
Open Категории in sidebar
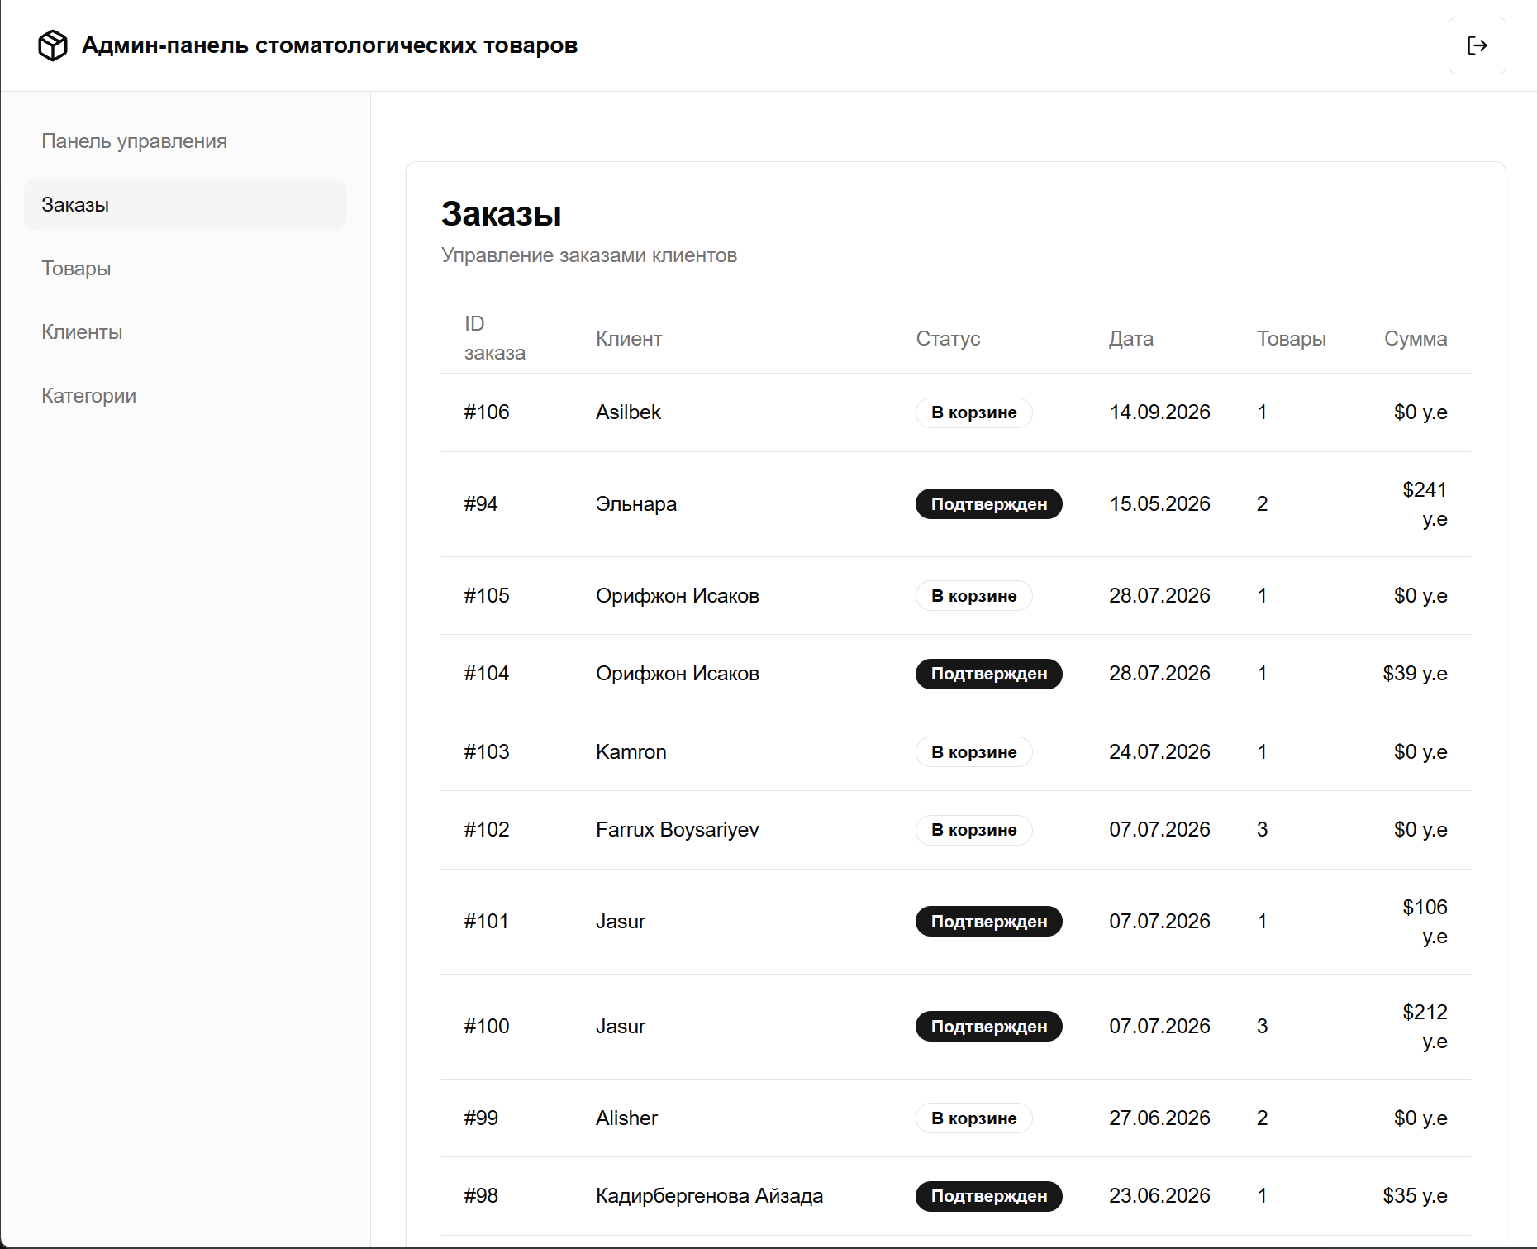pos(185,396)
